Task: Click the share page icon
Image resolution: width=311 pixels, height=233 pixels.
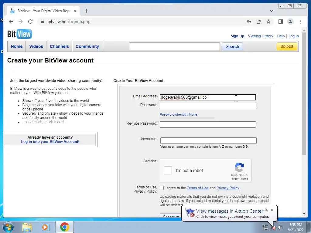Action: pyautogui.click(x=259, y=22)
